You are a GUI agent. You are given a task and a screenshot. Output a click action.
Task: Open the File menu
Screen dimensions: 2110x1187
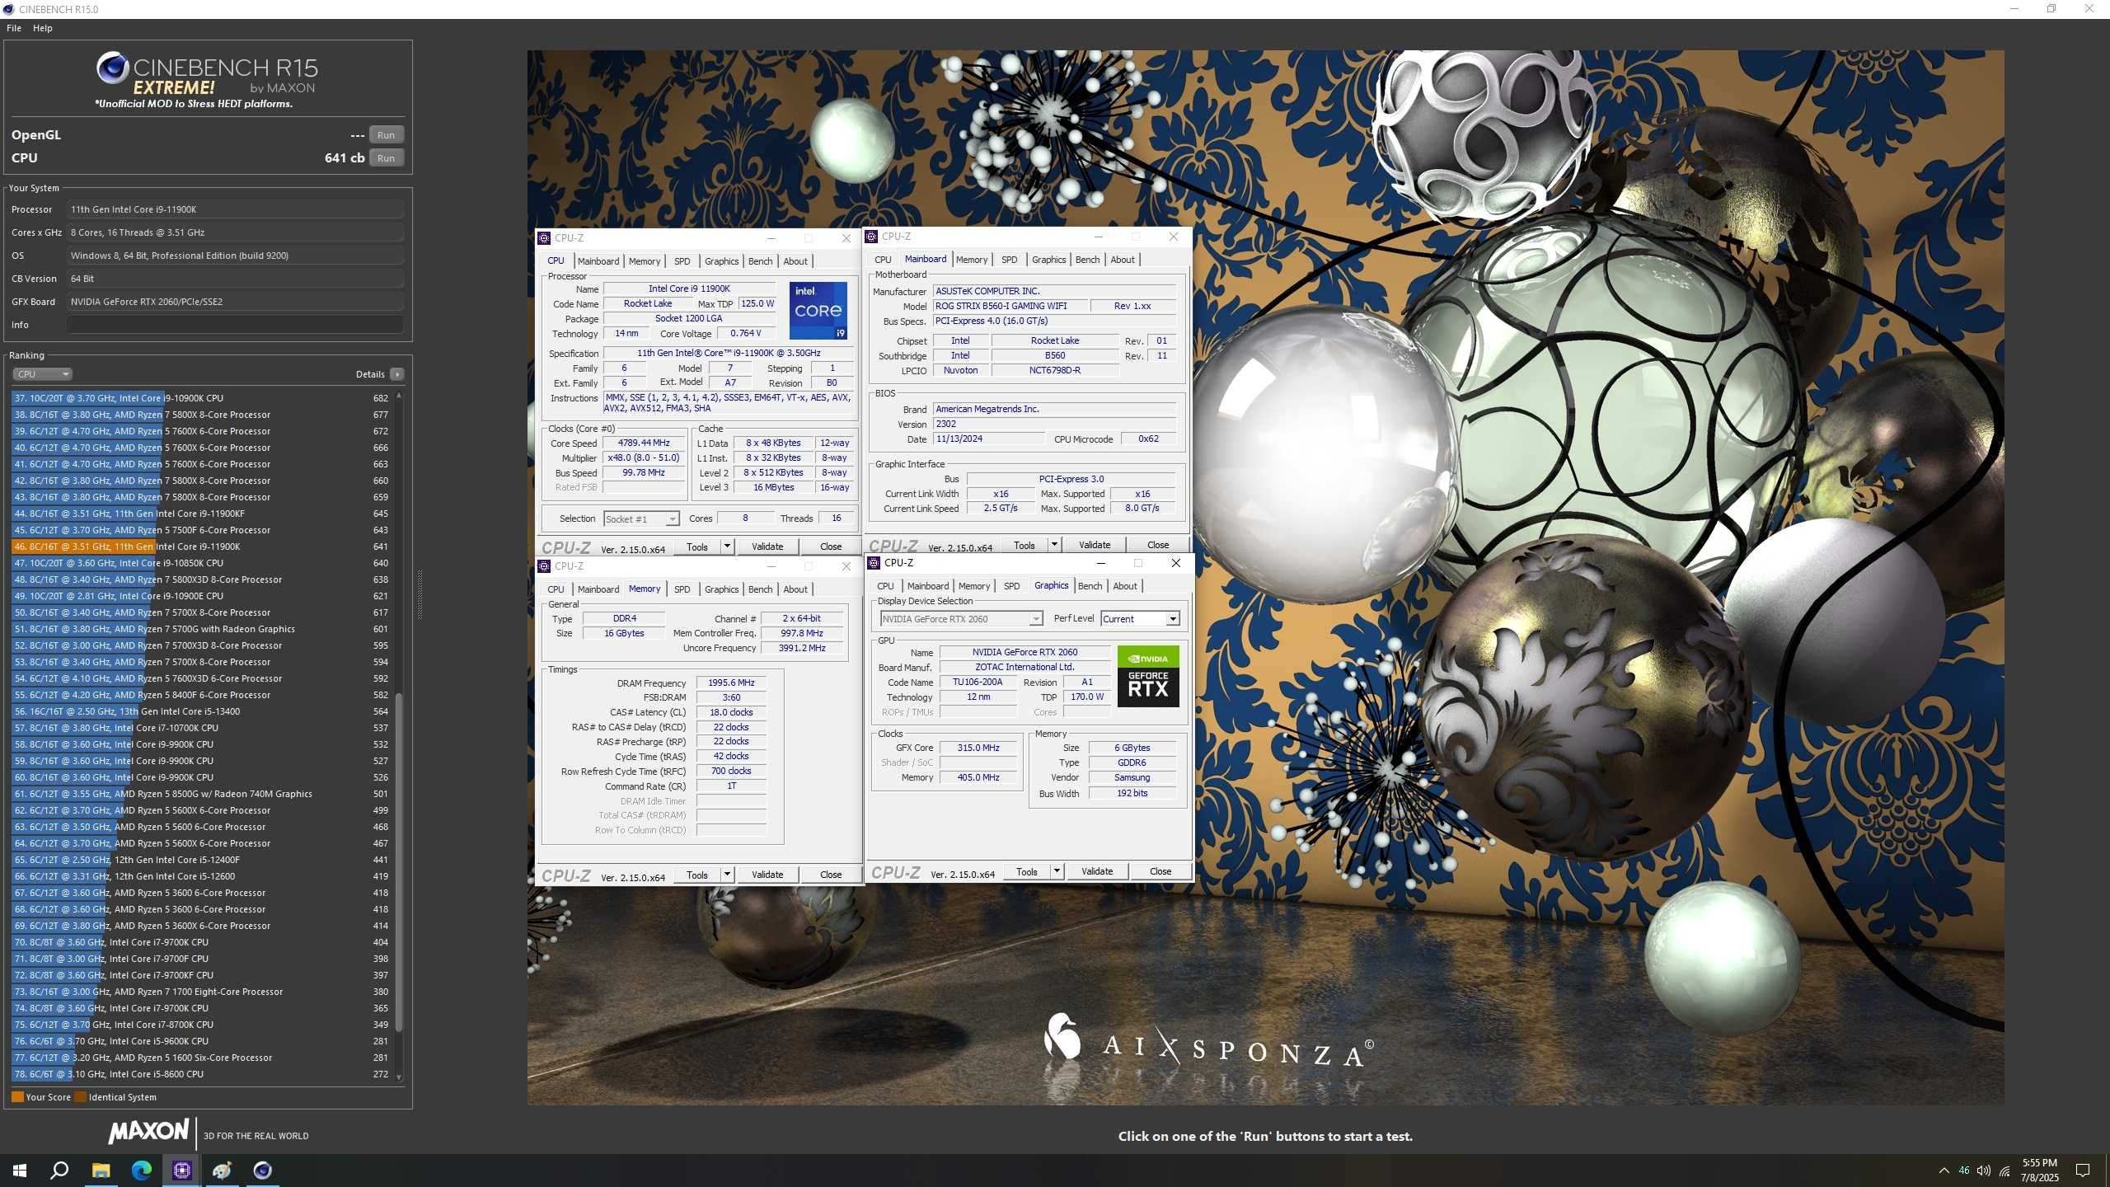[x=14, y=28]
